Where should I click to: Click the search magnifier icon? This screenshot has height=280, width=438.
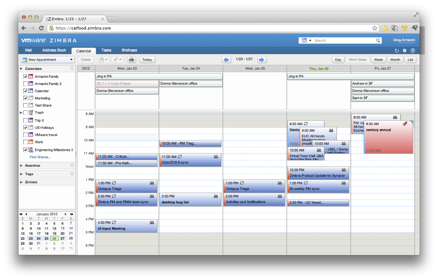pyautogui.click(x=378, y=40)
